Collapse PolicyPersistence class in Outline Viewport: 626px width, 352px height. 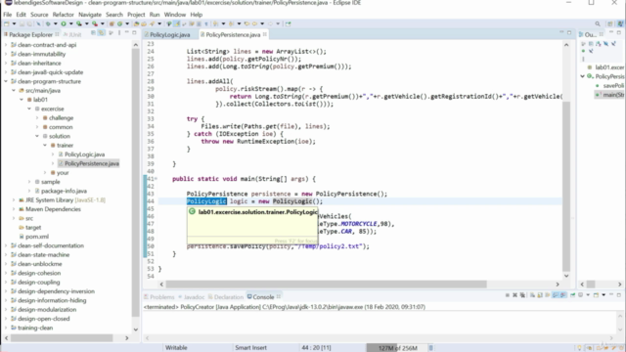click(583, 76)
